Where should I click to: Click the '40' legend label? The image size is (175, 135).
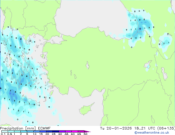click(x=73, y=134)
